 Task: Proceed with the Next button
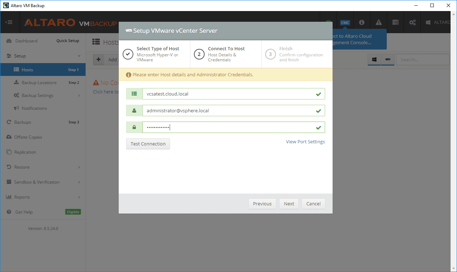point(289,204)
